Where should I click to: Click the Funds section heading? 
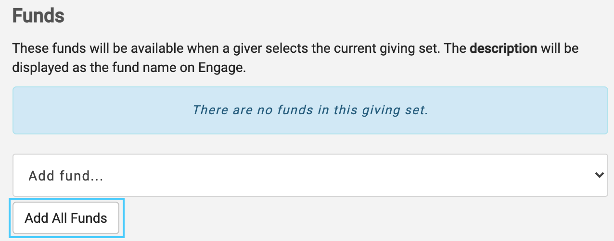point(38,16)
